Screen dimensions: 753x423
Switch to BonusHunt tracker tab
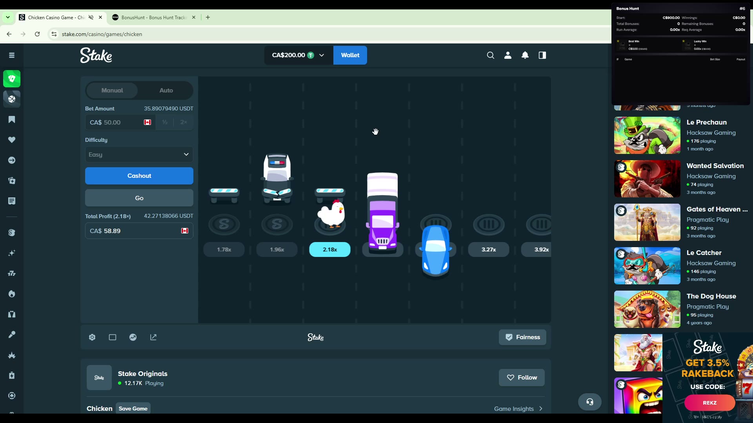tap(154, 17)
